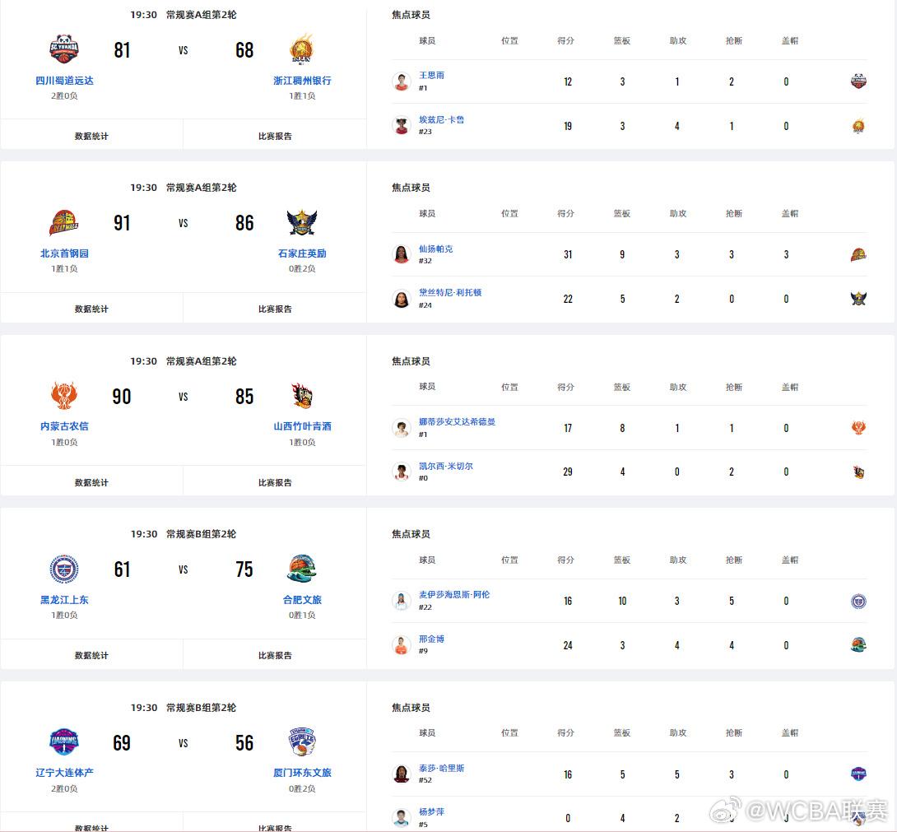
Task: Open player 仙扬帕克 profile link
Action: tap(435, 249)
